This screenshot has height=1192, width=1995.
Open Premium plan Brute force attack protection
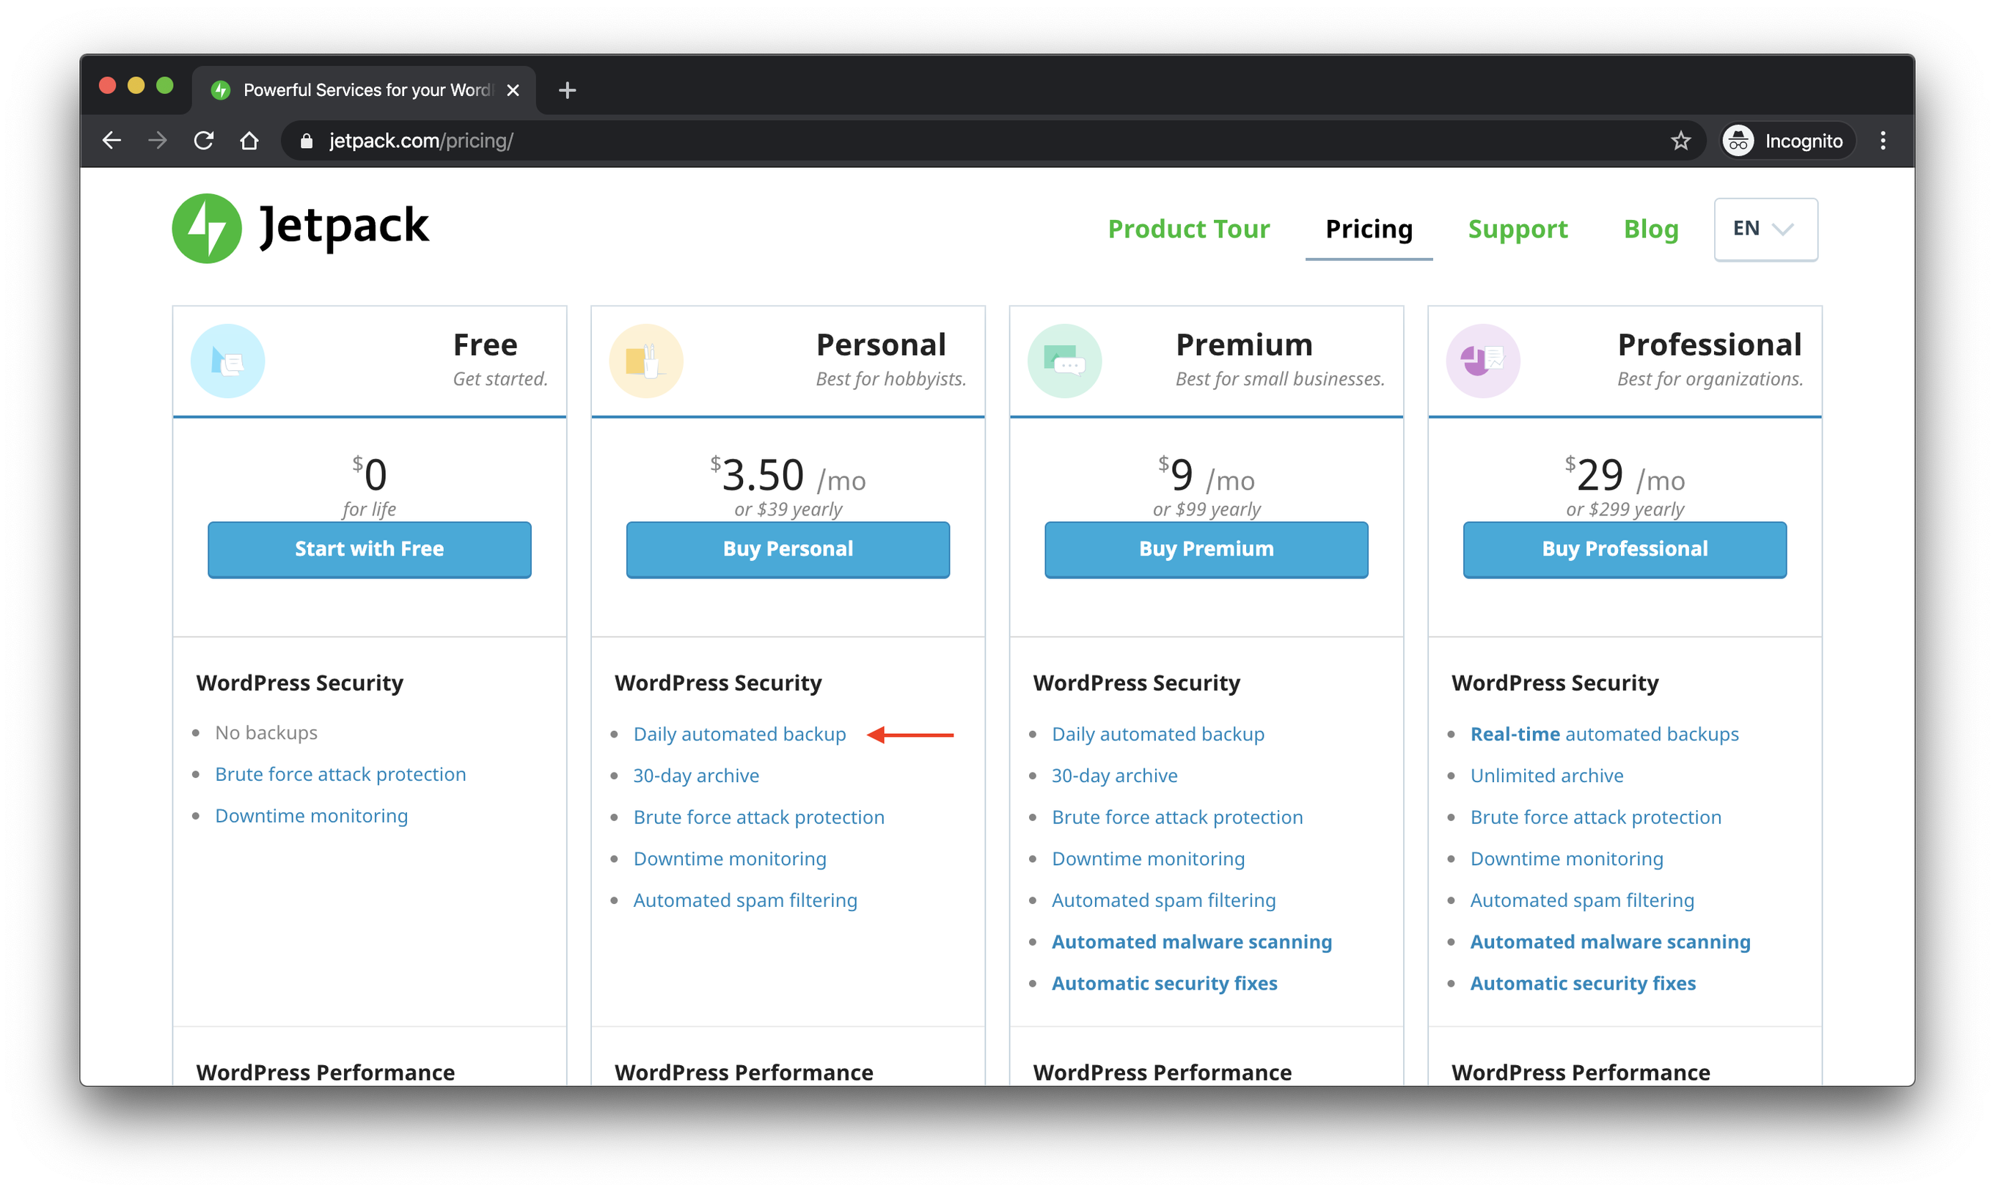[x=1177, y=817]
